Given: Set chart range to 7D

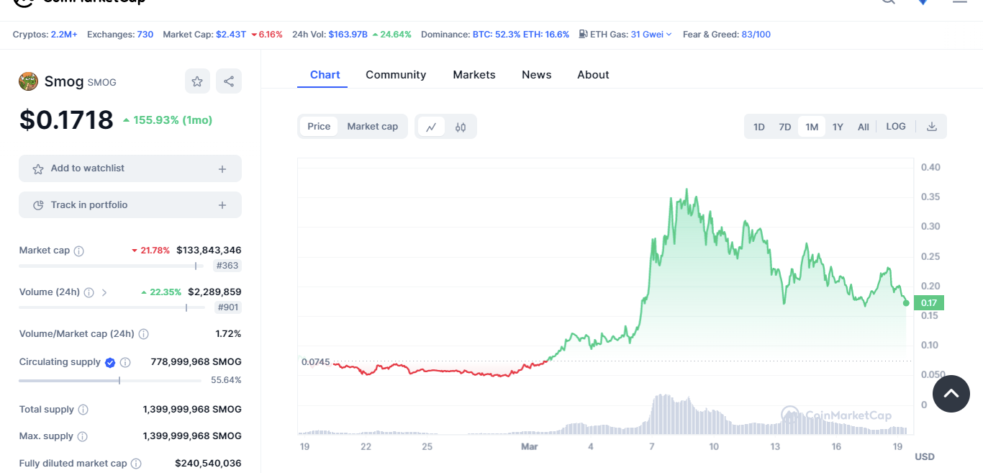Looking at the screenshot, I should 785,127.
